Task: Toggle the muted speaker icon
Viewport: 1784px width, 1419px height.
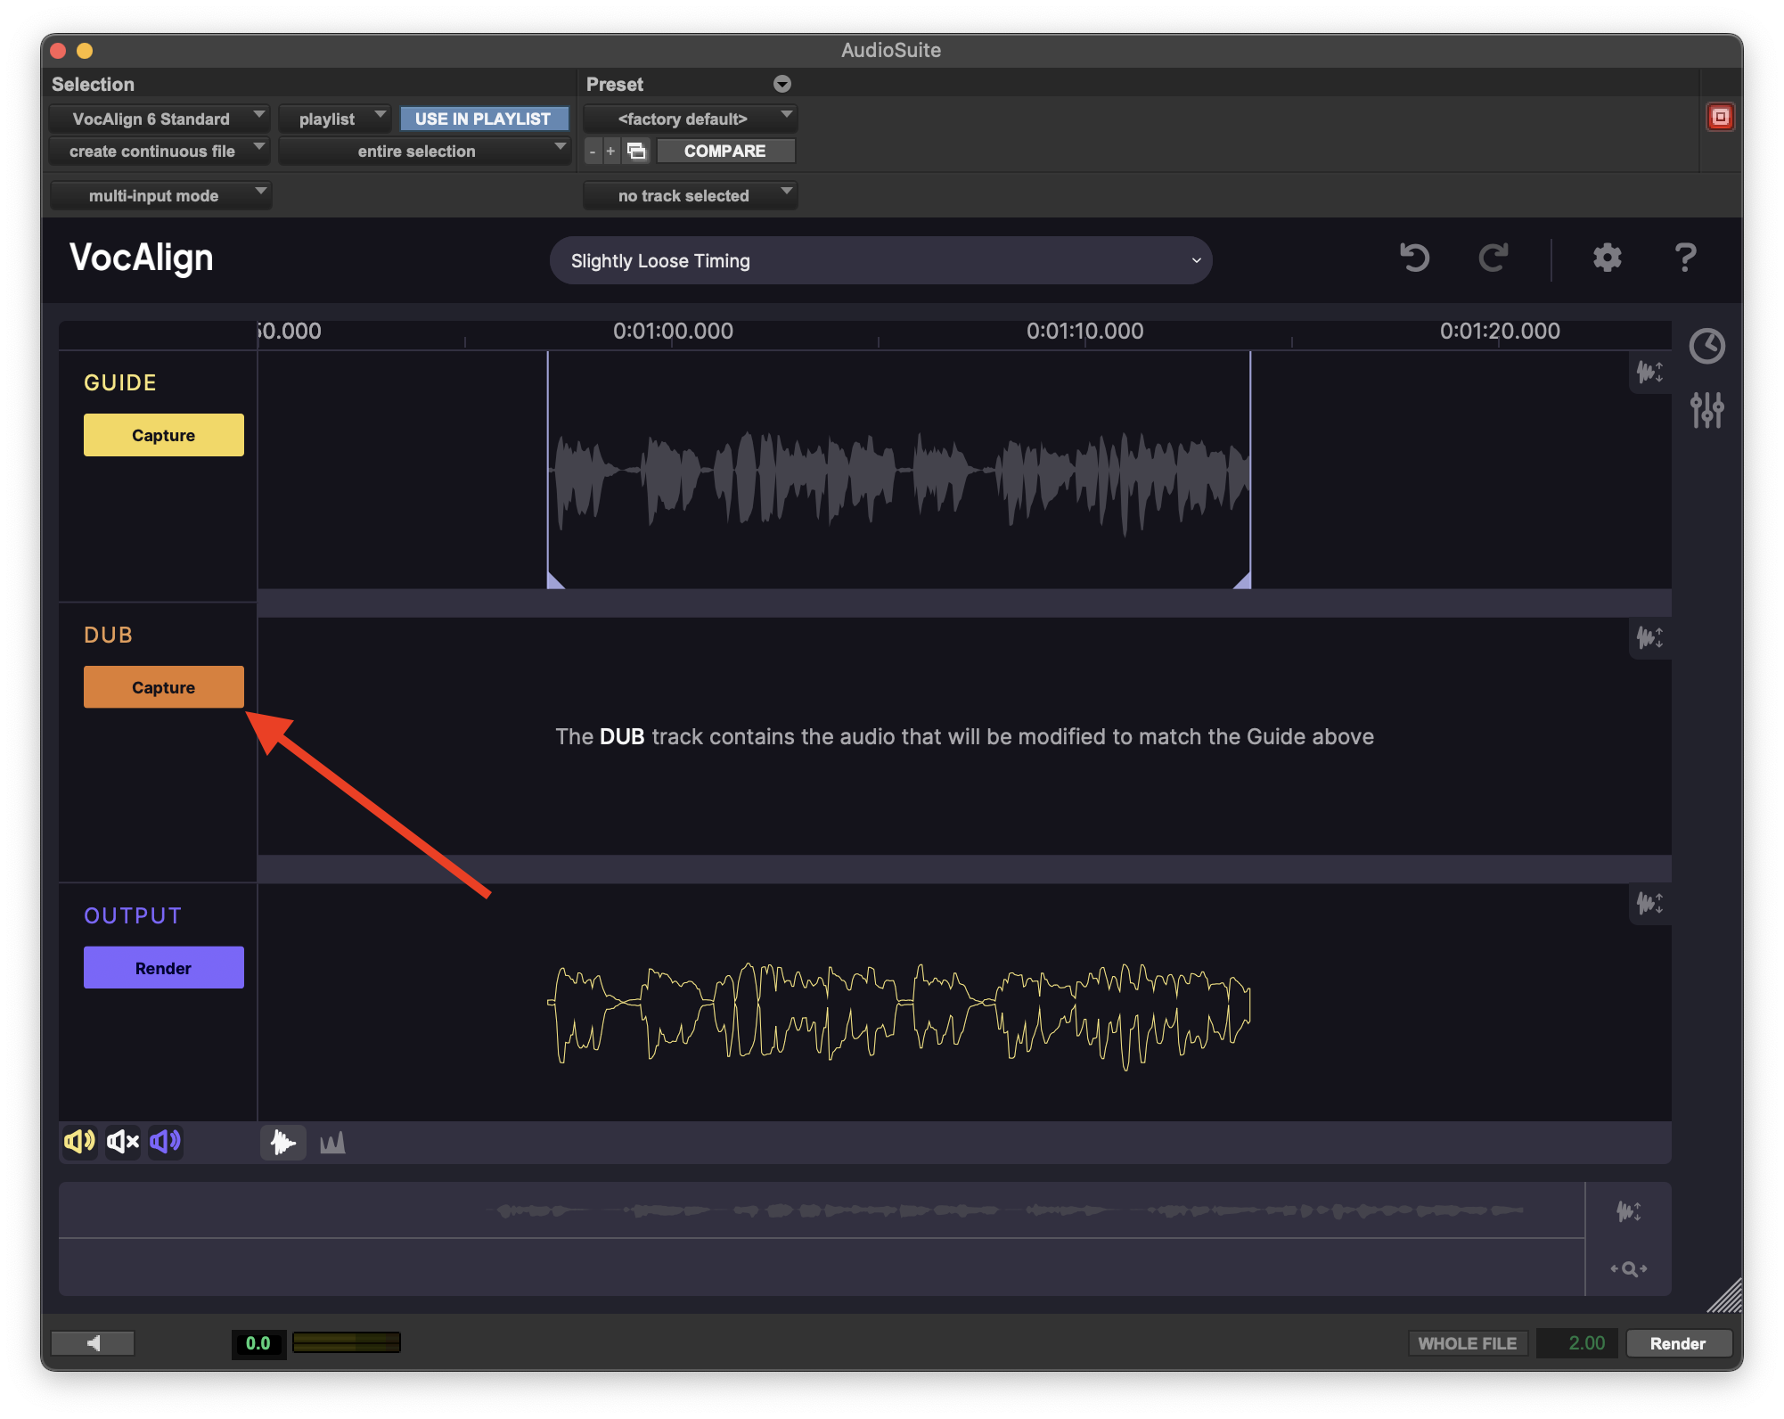Action: (123, 1141)
